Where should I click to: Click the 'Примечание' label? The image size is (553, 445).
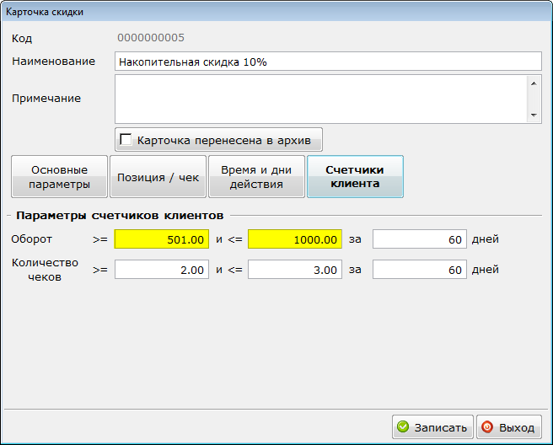[46, 99]
